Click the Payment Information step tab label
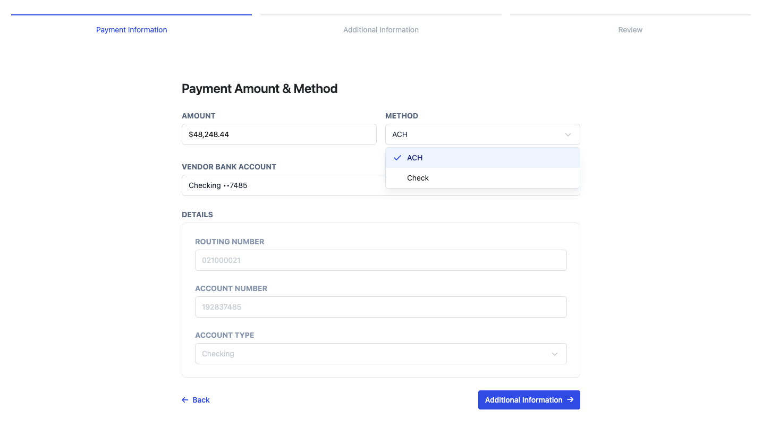 click(x=131, y=30)
